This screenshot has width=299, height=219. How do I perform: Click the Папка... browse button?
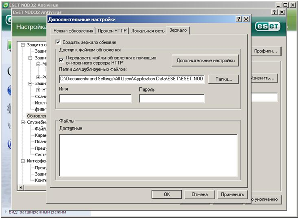(223, 79)
